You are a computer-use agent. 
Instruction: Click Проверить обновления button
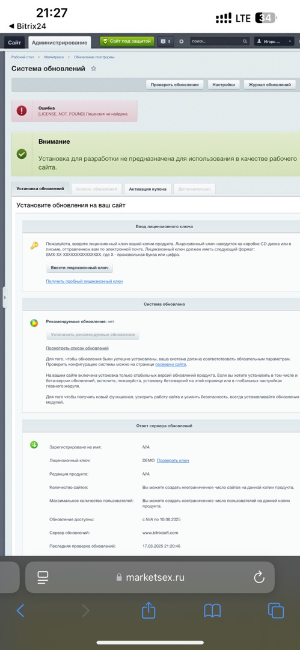[174, 85]
